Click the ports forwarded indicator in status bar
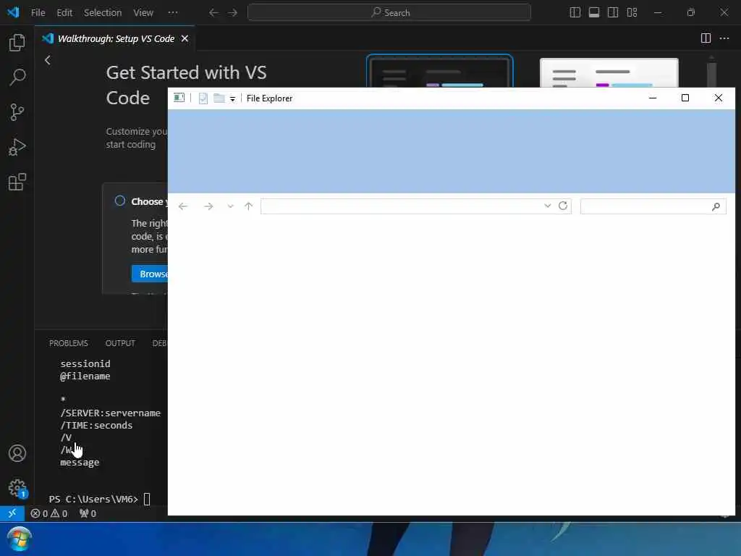 pyautogui.click(x=88, y=513)
